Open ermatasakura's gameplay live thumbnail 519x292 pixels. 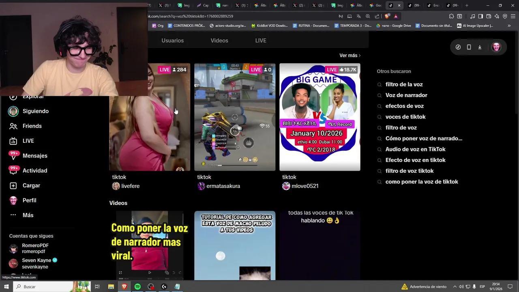tap(235, 117)
